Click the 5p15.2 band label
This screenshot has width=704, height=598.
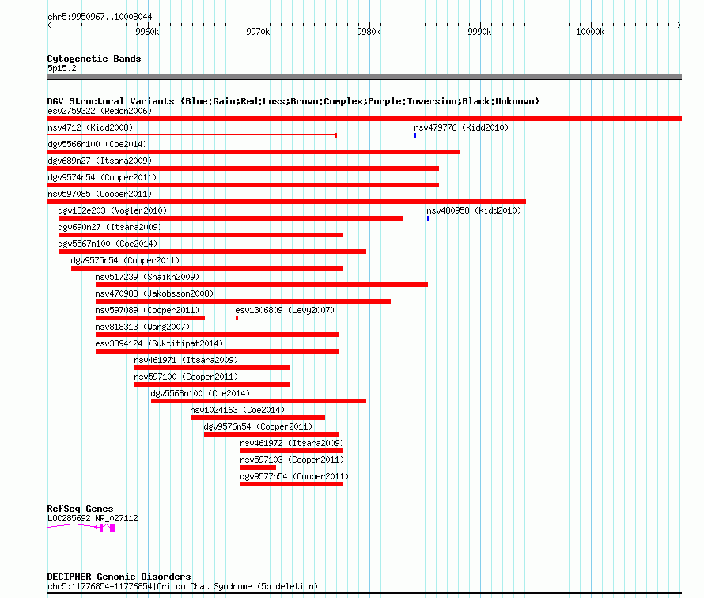(x=62, y=68)
